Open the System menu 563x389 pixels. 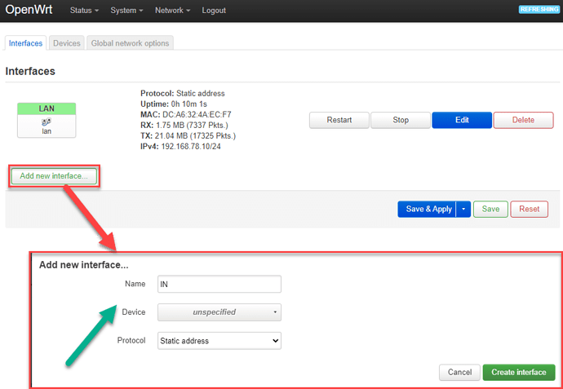pos(126,11)
